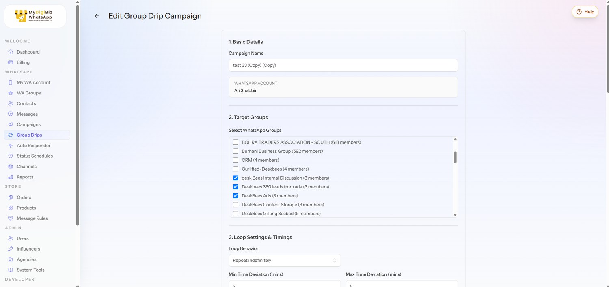Open the Help button
Screen dimensions: 609x287
click(x=585, y=12)
